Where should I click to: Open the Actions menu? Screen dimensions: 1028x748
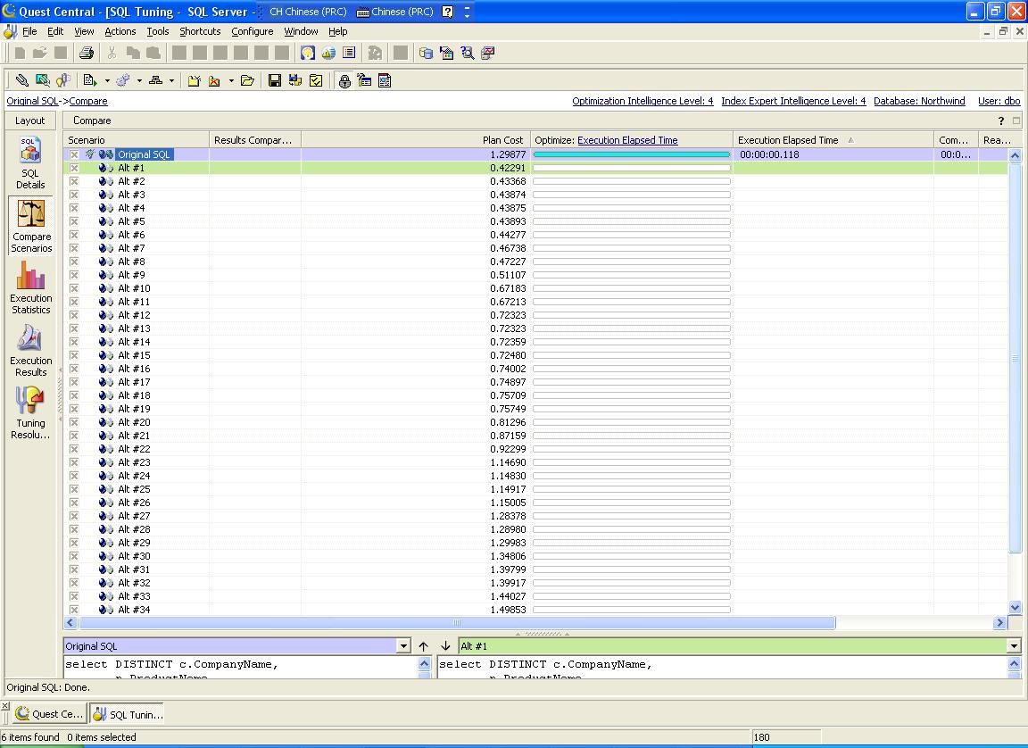click(120, 30)
